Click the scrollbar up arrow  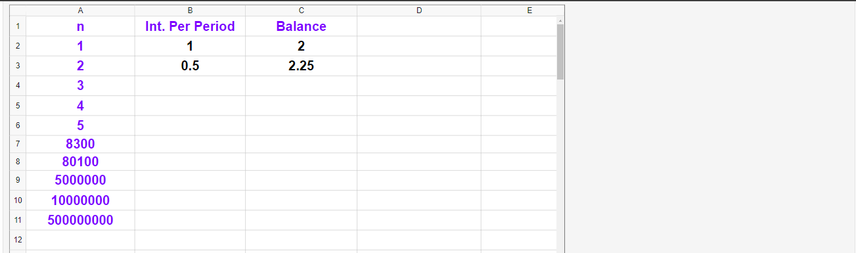pos(560,20)
